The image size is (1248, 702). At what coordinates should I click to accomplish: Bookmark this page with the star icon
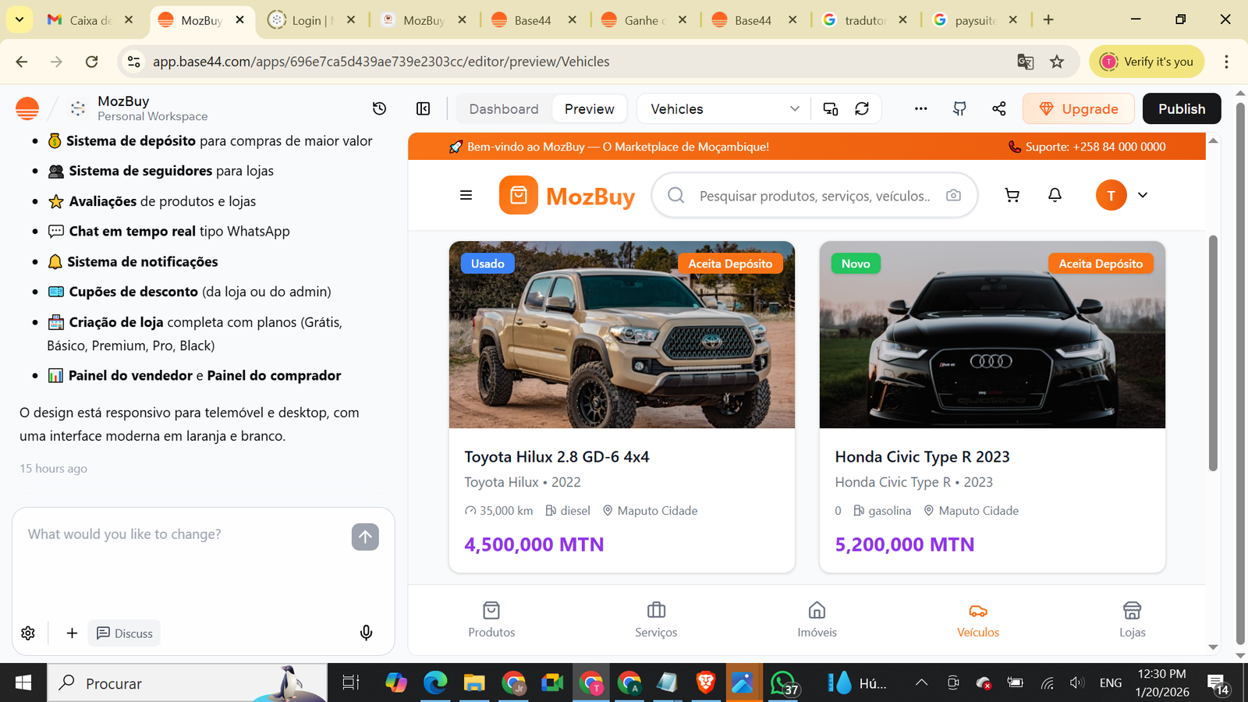pos(1057,62)
